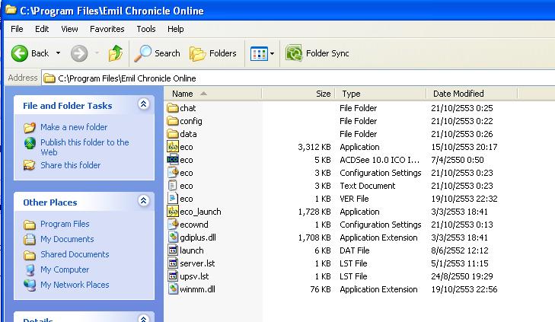Screen dimensions: 555x322
Task: Open the Views dropdown arrow
Action: (273, 54)
